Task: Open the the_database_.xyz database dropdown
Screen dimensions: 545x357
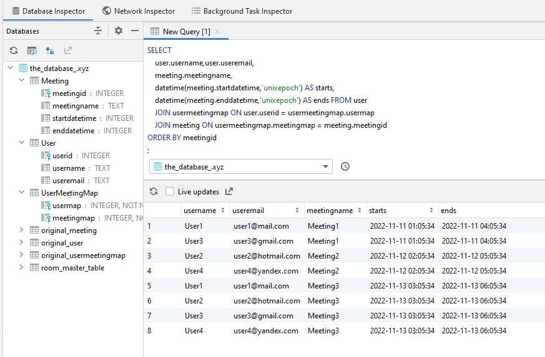Action: [x=241, y=166]
